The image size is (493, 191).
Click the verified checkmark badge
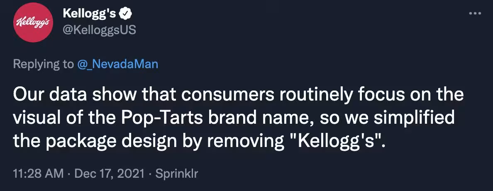click(x=126, y=14)
